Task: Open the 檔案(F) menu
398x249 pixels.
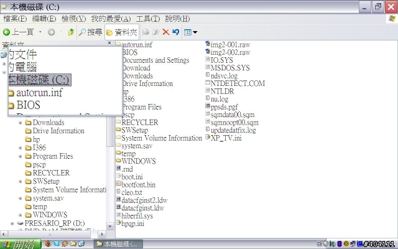Action: tap(15, 19)
